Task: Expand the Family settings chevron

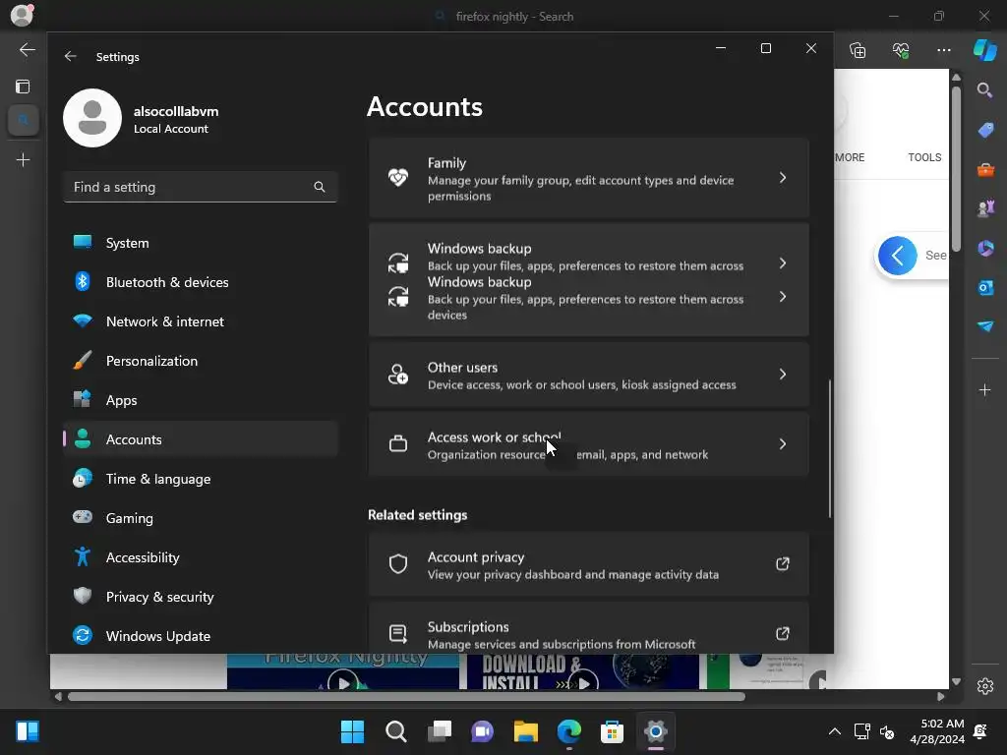Action: (x=782, y=178)
